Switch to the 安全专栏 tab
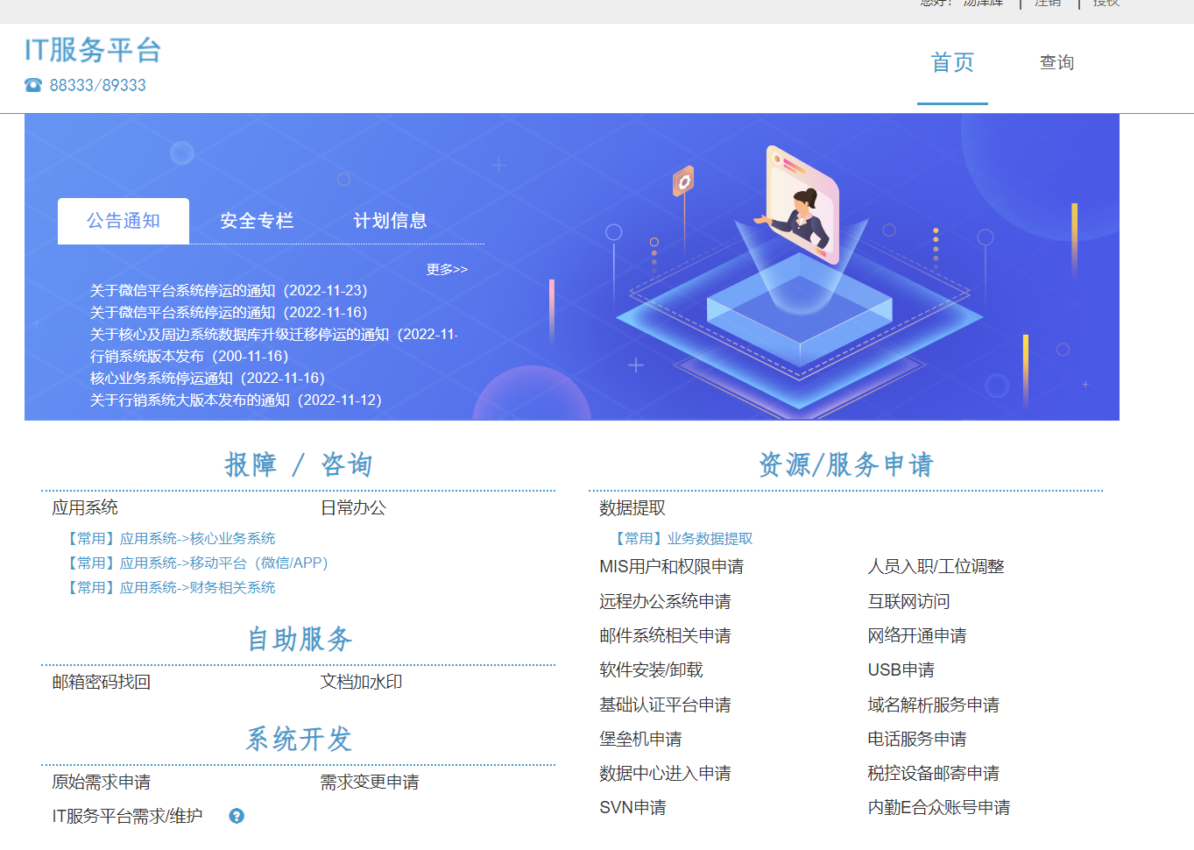 pyautogui.click(x=257, y=221)
